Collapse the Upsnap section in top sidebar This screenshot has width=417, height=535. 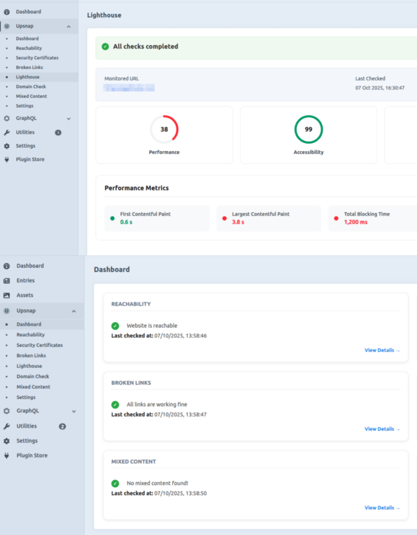pos(68,27)
